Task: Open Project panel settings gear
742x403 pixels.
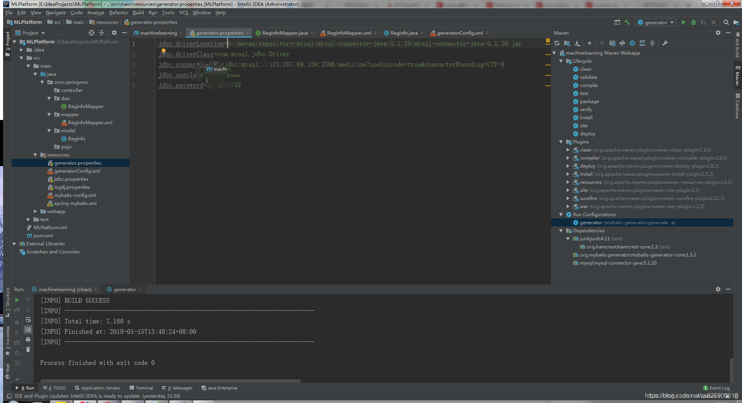Action: [x=114, y=33]
